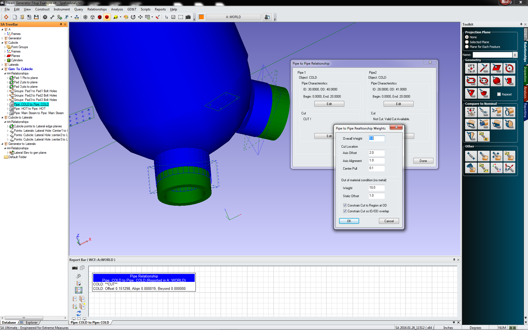Click the lifebuoy help toolbar icon

tap(6, 17)
